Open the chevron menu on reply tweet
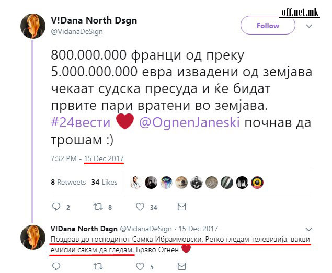 [309, 230]
